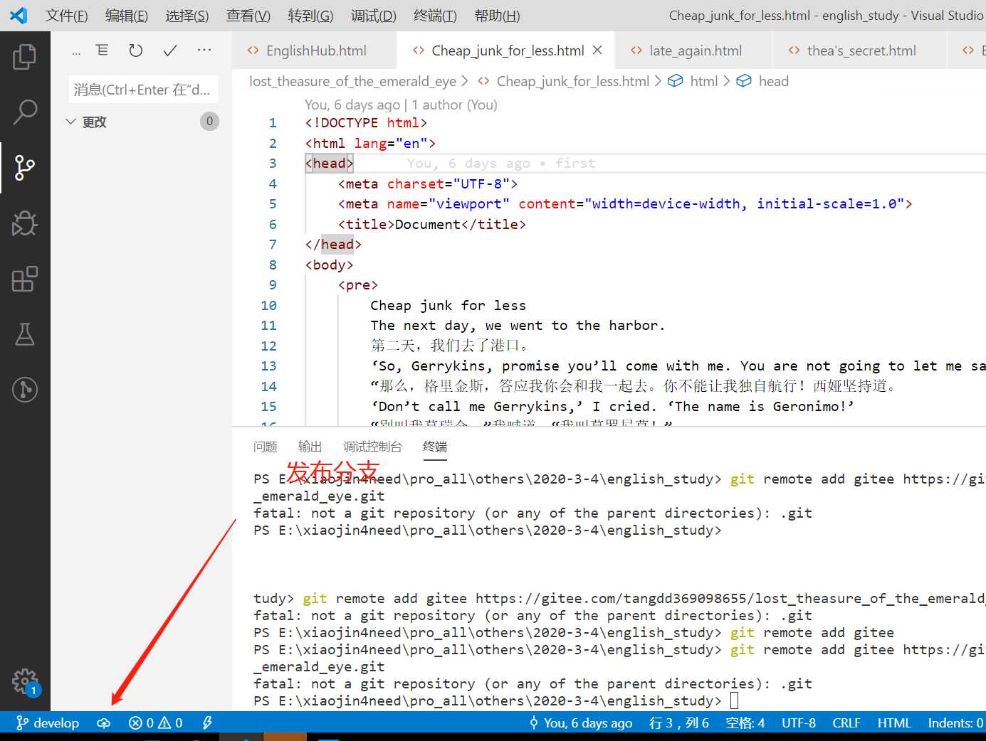Switch branch via develop in status bar
Screen dimensions: 986x741
pos(48,723)
